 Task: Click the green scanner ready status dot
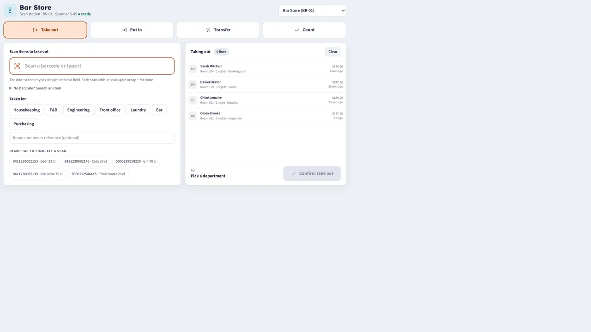[x=79, y=14]
